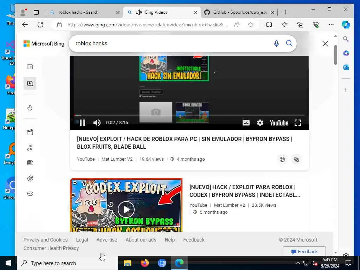This screenshot has height=270, width=360.
Task: Open About our ads link
Action: tap(141, 240)
